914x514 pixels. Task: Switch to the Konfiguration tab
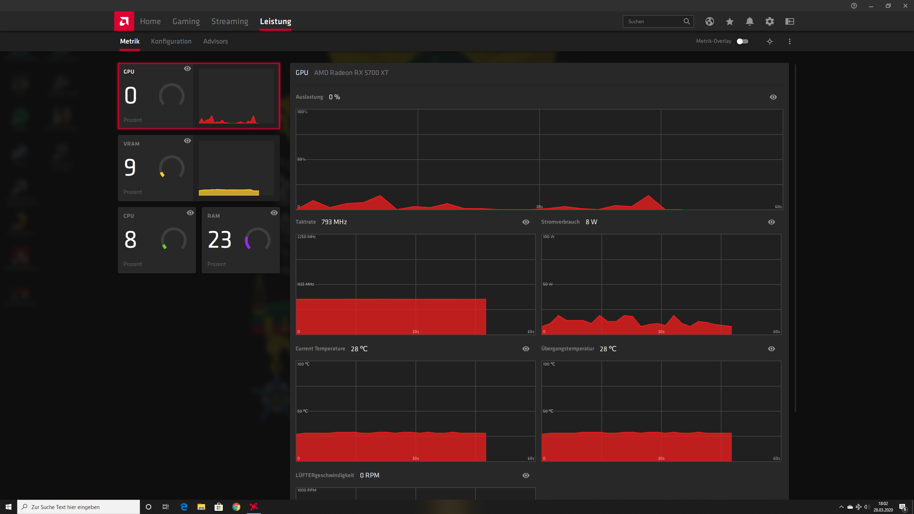click(x=171, y=41)
